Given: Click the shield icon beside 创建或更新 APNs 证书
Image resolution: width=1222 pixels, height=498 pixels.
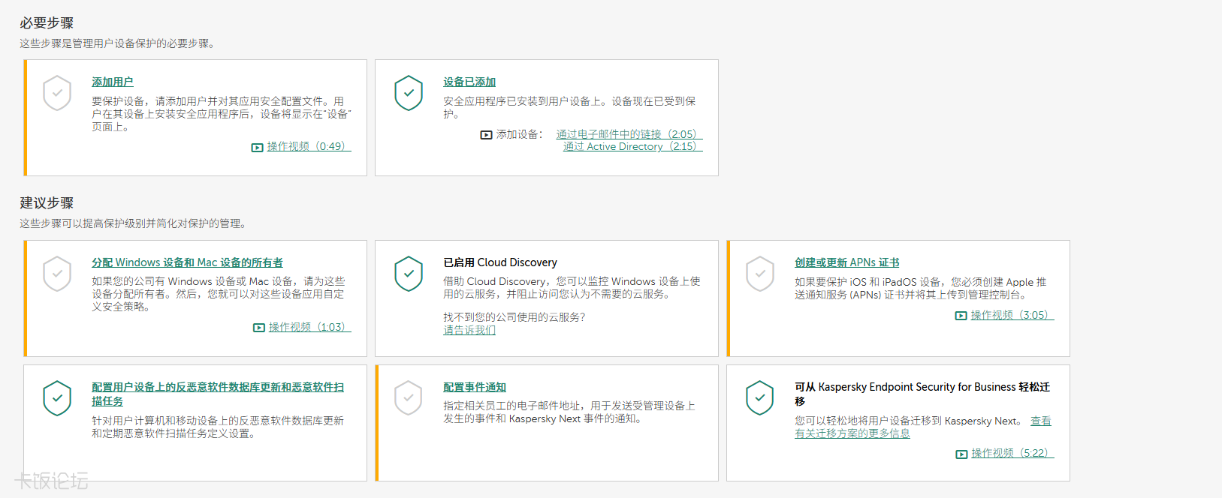Looking at the screenshot, I should [760, 274].
